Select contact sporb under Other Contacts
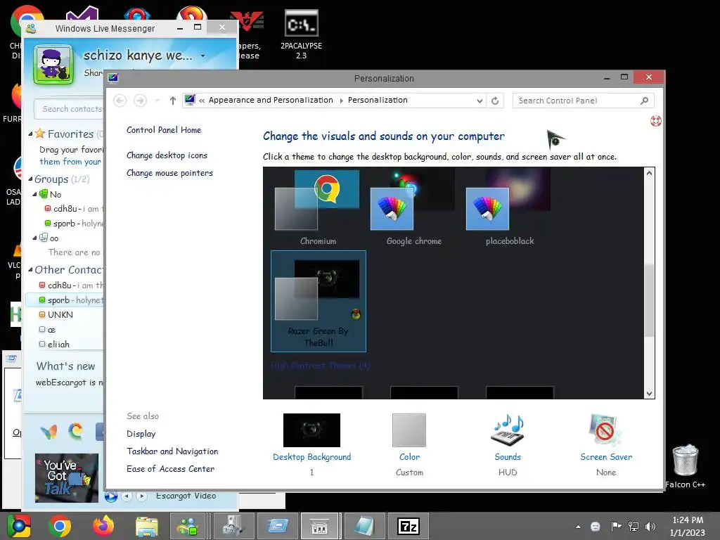This screenshot has width=720, height=540. click(x=65, y=300)
